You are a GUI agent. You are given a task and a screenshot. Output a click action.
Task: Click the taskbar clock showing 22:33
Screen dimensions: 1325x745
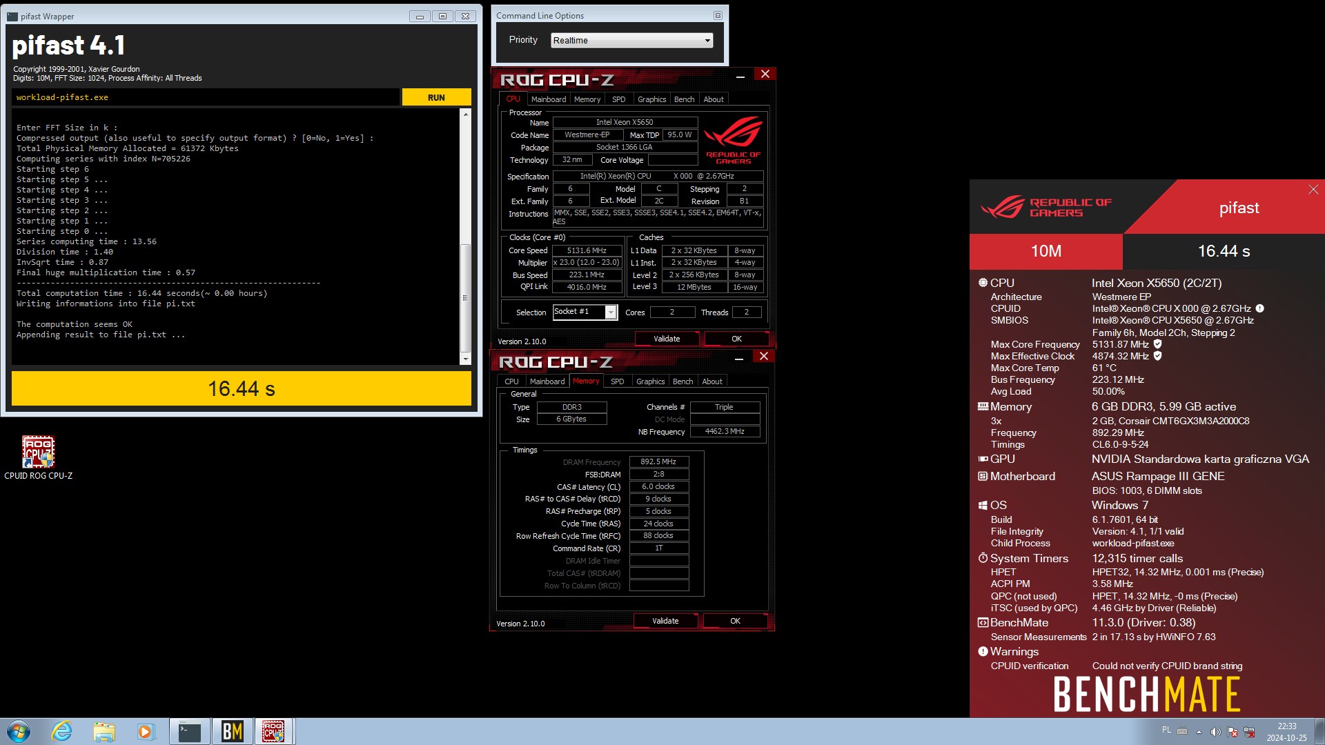pyautogui.click(x=1286, y=731)
